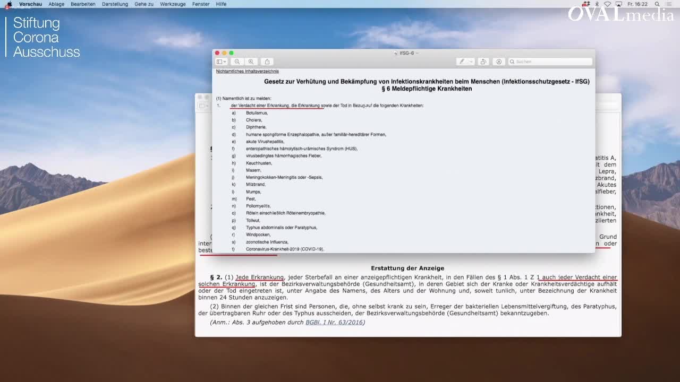Screen dimensions: 680x382
Task: Click entry Meningokokken-Meningitis oder -Sepsis
Action: (284, 177)
